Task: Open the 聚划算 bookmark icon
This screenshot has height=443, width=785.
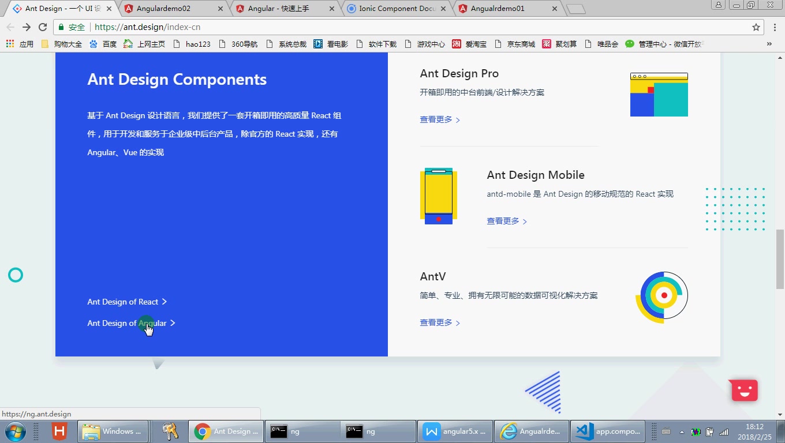Action: (x=546, y=43)
